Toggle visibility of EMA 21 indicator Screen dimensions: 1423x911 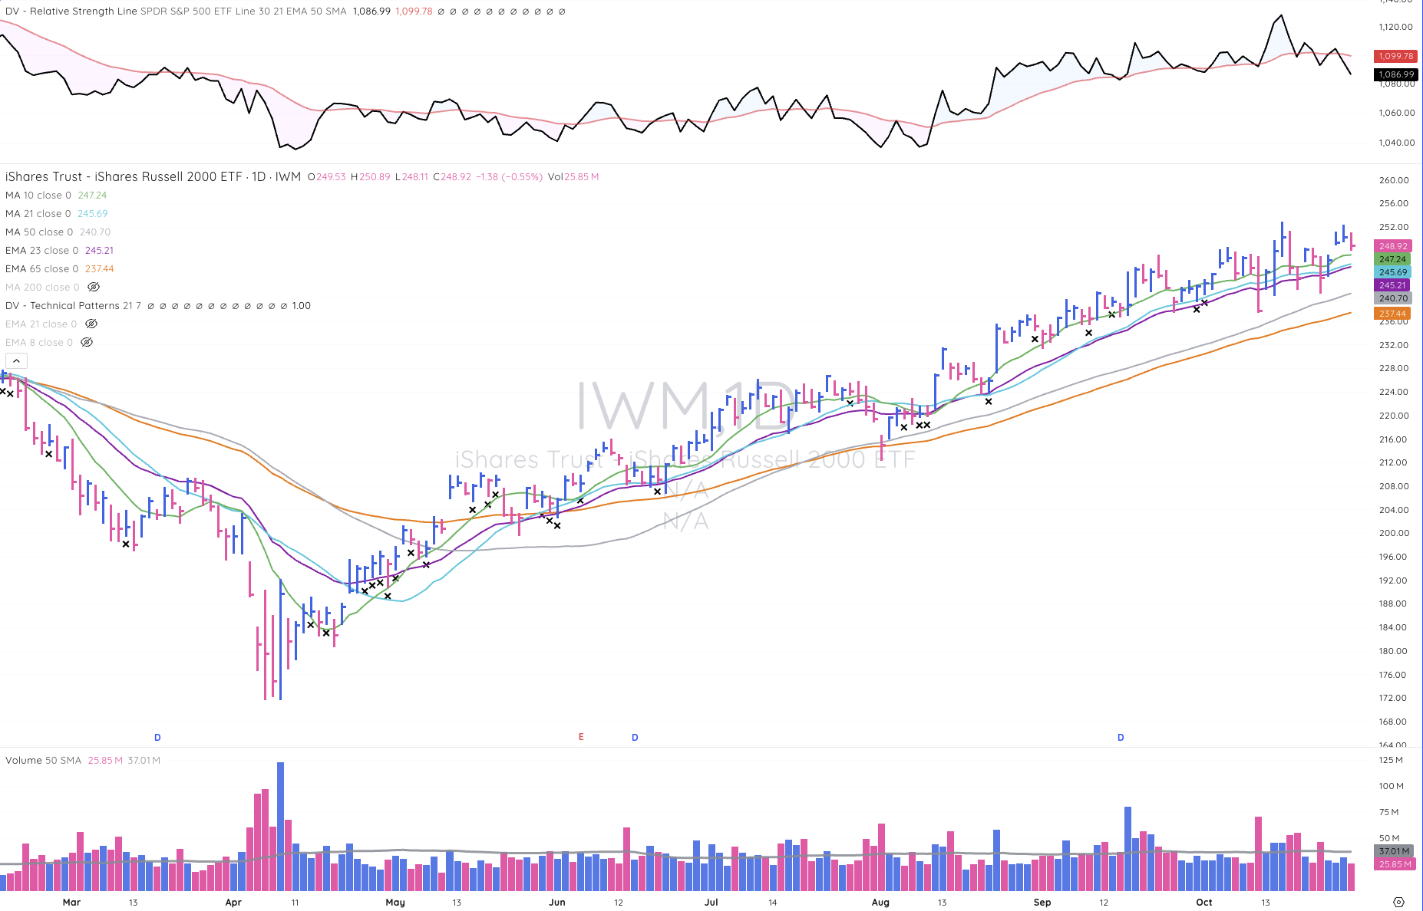[91, 324]
